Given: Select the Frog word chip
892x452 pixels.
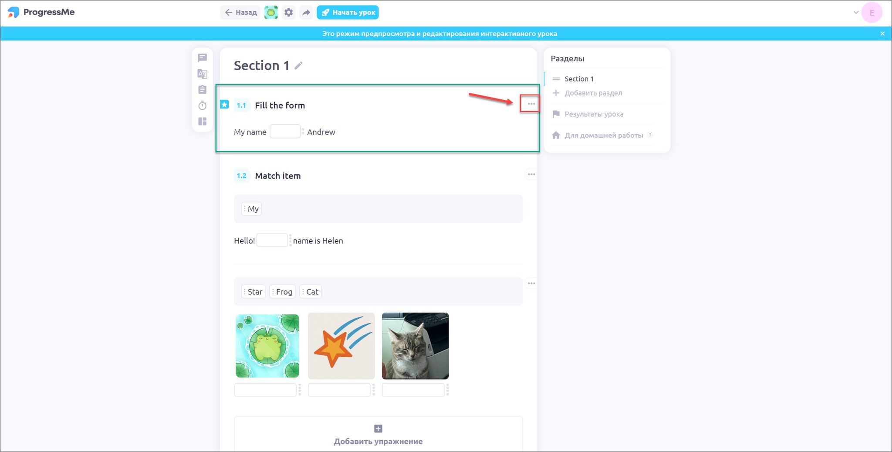Looking at the screenshot, I should coord(282,292).
